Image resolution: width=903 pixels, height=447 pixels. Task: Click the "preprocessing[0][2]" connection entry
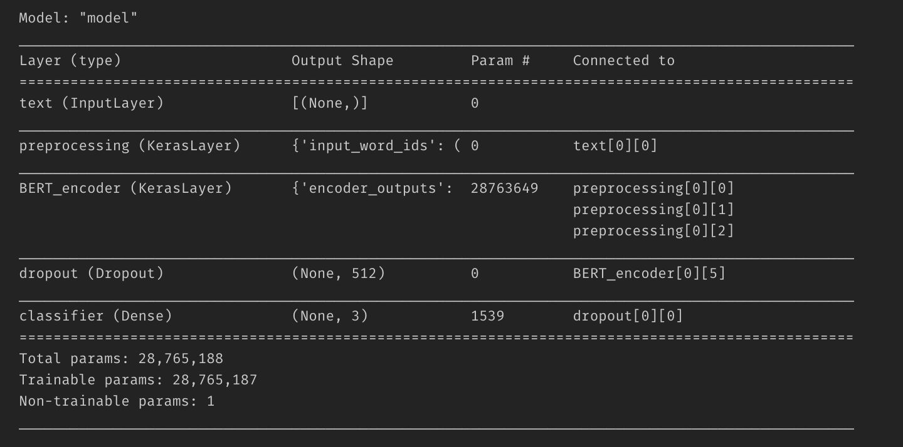coord(653,231)
